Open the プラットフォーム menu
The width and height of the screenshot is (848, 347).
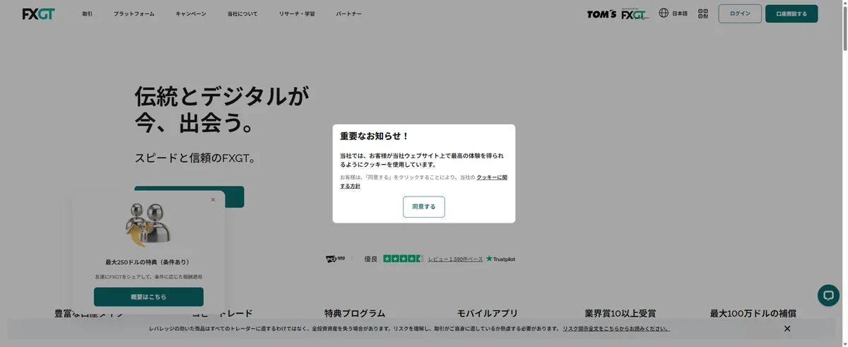tap(134, 14)
